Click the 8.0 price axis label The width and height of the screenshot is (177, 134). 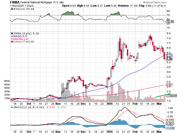point(169,33)
